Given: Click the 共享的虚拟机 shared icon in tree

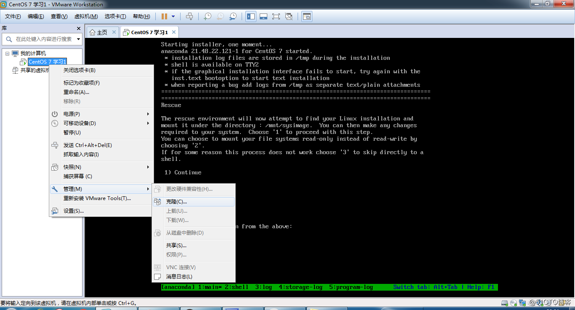Looking at the screenshot, I should 16,70.
